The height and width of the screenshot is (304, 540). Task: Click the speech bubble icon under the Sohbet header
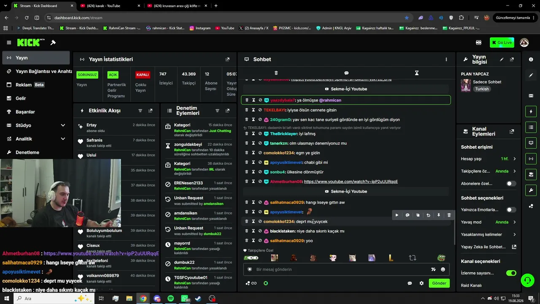click(x=346, y=73)
